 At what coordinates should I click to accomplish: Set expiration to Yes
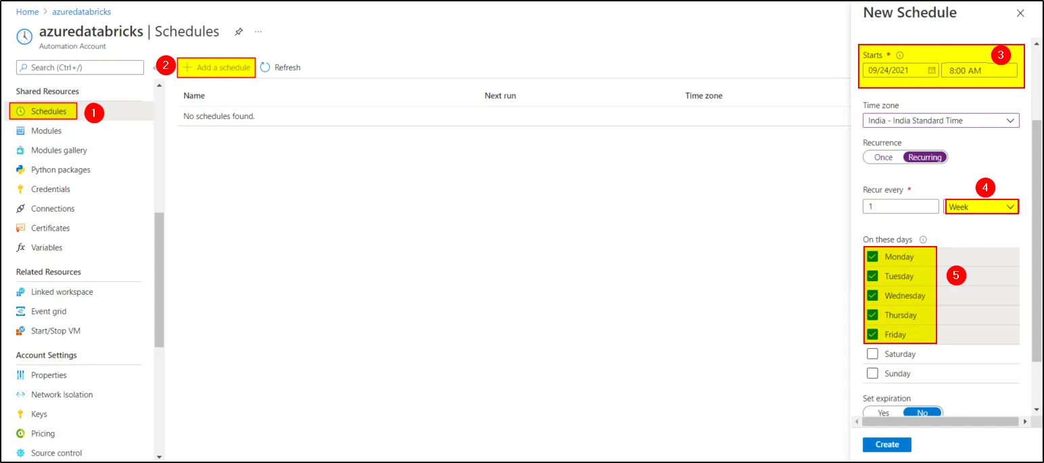(883, 413)
